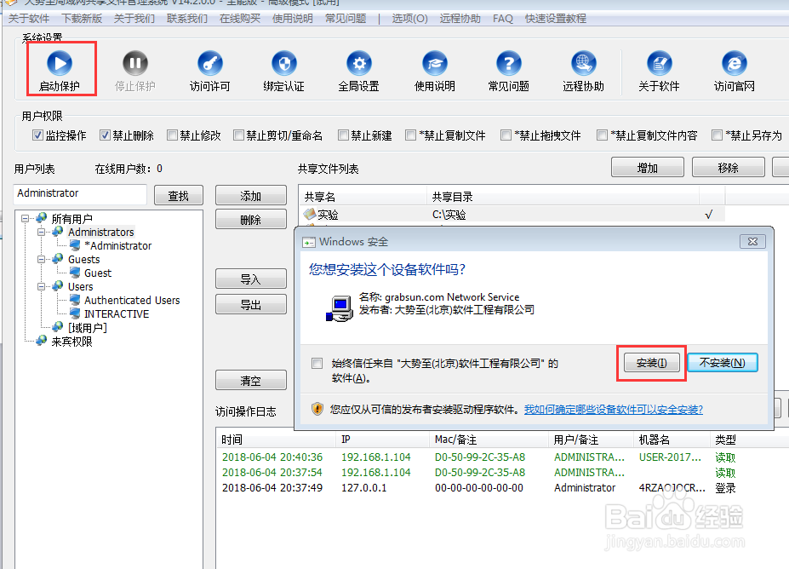Open 使用说明 graduation cap icon

pyautogui.click(x=434, y=63)
